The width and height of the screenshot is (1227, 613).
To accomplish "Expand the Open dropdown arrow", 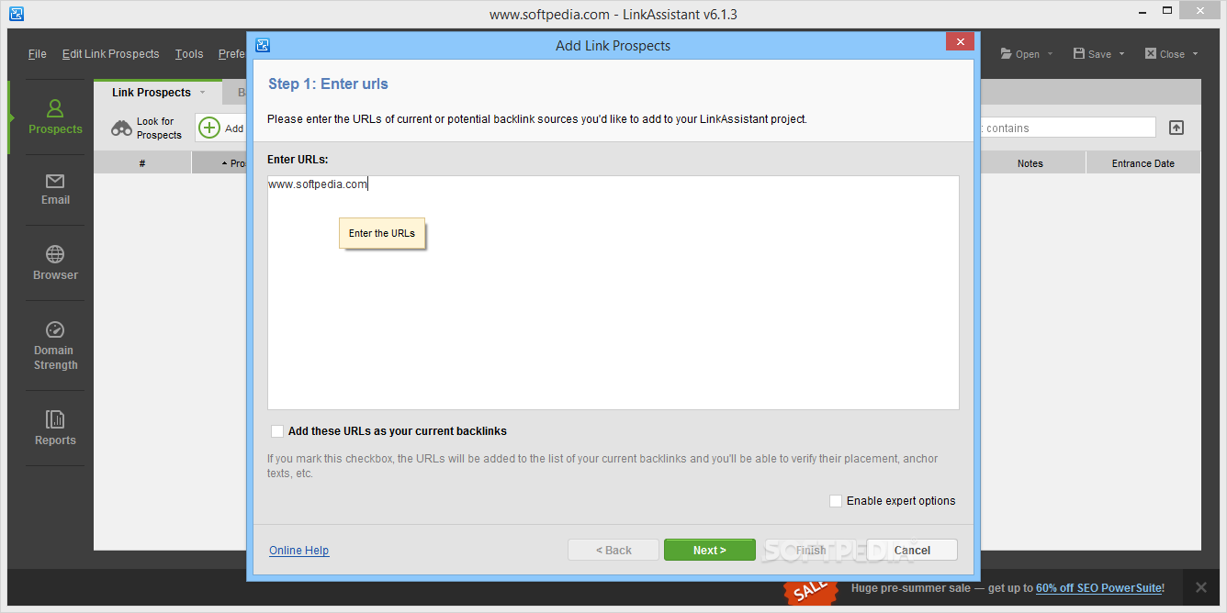I will [1050, 54].
